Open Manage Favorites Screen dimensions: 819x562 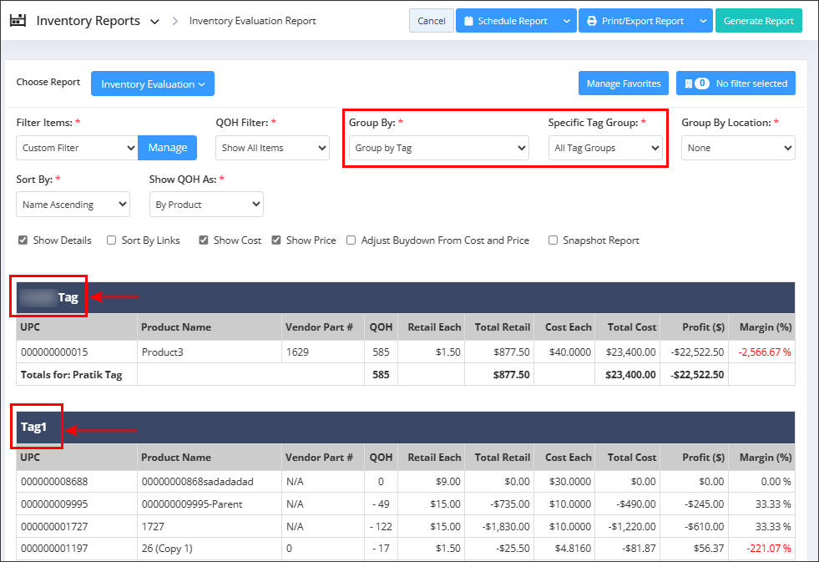pyautogui.click(x=624, y=84)
